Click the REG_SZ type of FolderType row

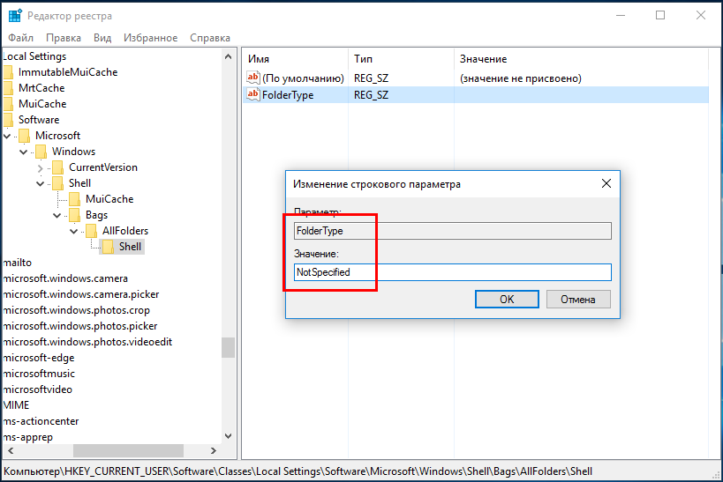coord(371,95)
